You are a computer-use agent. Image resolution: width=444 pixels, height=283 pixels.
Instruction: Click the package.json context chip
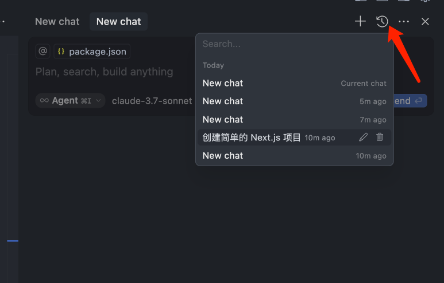point(92,52)
